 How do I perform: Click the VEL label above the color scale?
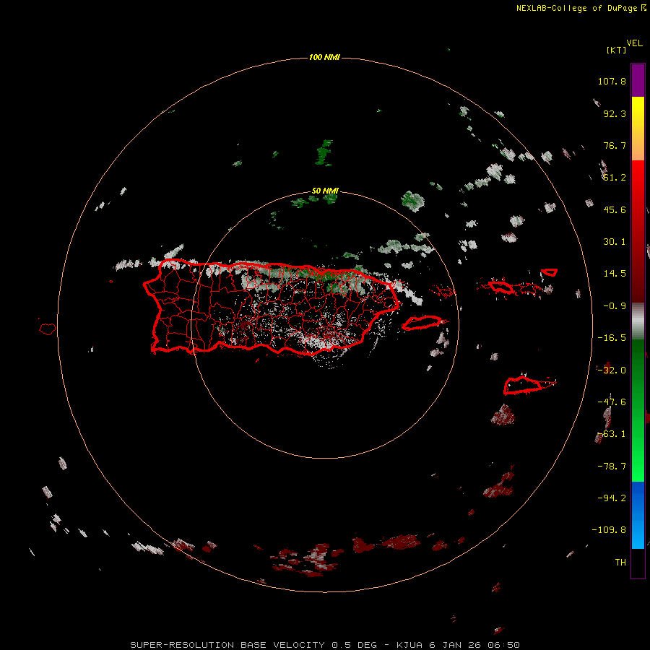(x=634, y=43)
